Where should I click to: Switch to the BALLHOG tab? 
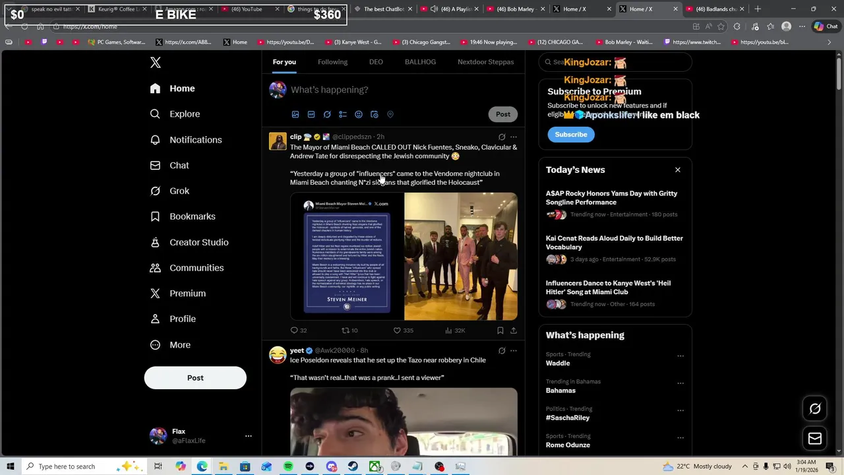pyautogui.click(x=420, y=62)
